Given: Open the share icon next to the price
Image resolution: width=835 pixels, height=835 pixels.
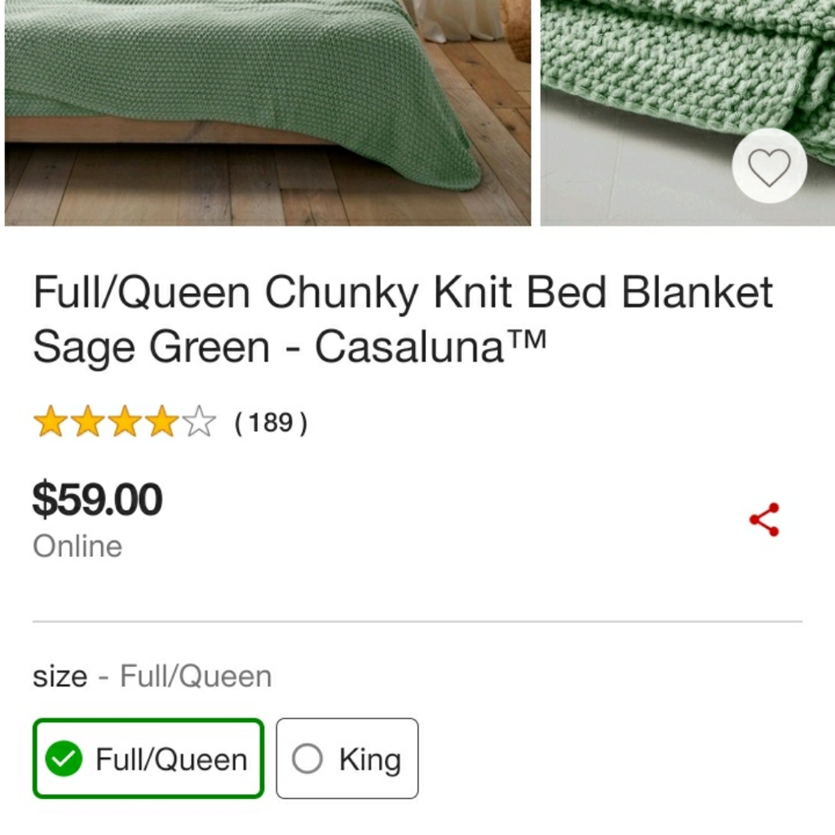Looking at the screenshot, I should coord(765,518).
